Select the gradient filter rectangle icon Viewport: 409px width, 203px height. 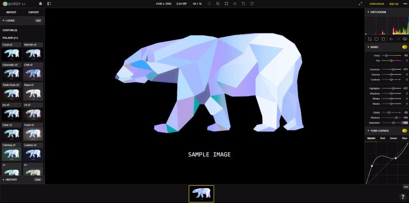(383, 39)
